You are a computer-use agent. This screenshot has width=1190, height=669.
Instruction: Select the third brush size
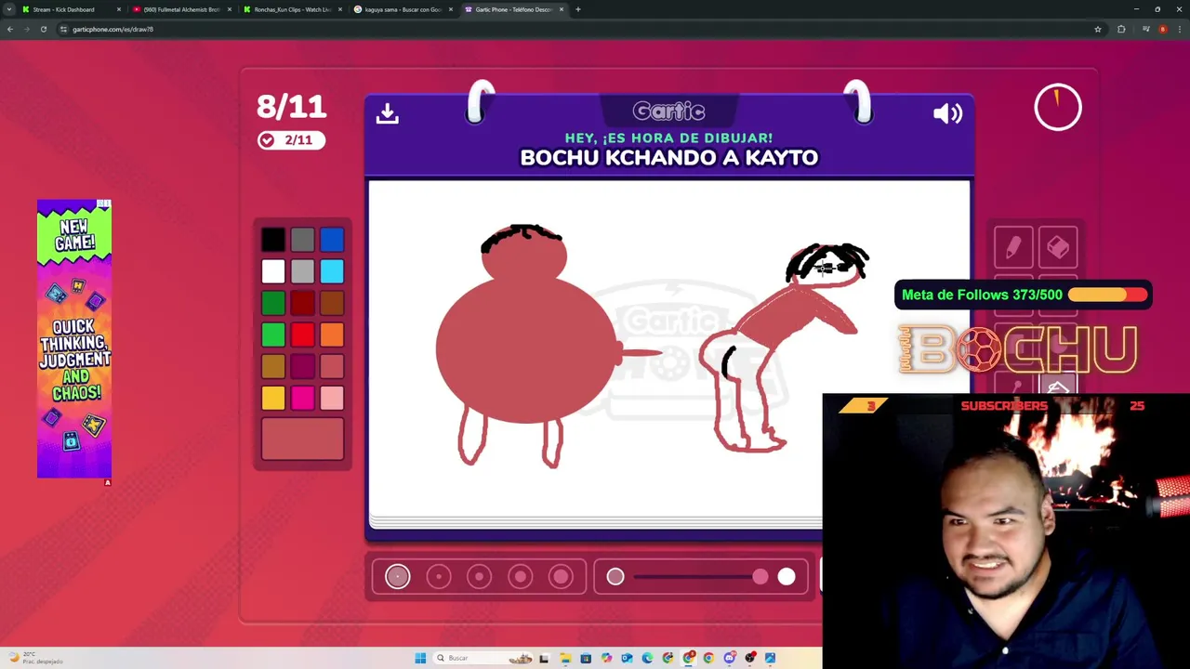(x=480, y=577)
